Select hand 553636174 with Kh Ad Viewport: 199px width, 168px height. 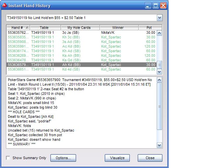pos(81,51)
